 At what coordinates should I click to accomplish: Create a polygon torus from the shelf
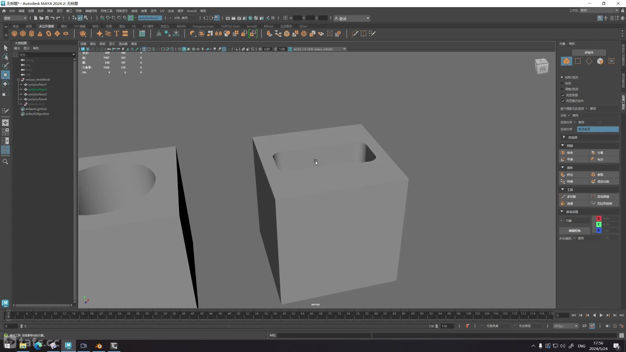point(49,34)
